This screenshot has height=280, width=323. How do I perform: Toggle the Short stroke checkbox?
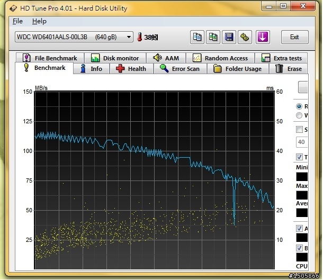299,130
